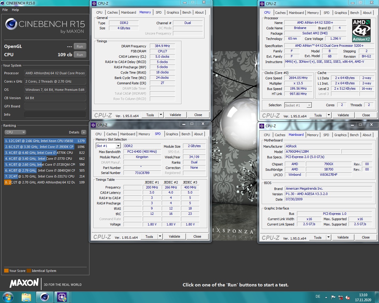Switch to Caches tab in CPU window

click(280, 13)
